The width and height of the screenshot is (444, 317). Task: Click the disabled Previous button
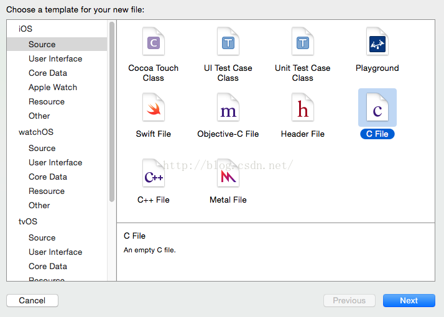(349, 300)
